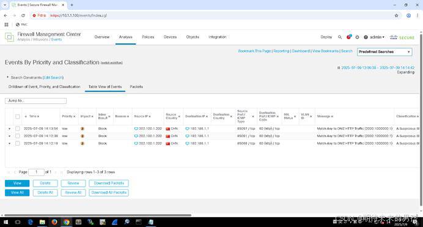Screen dimensions: 423x227
Task: Click the browser back arrow
Action: click(x=6, y=16)
